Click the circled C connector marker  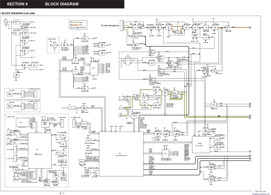point(250,106)
